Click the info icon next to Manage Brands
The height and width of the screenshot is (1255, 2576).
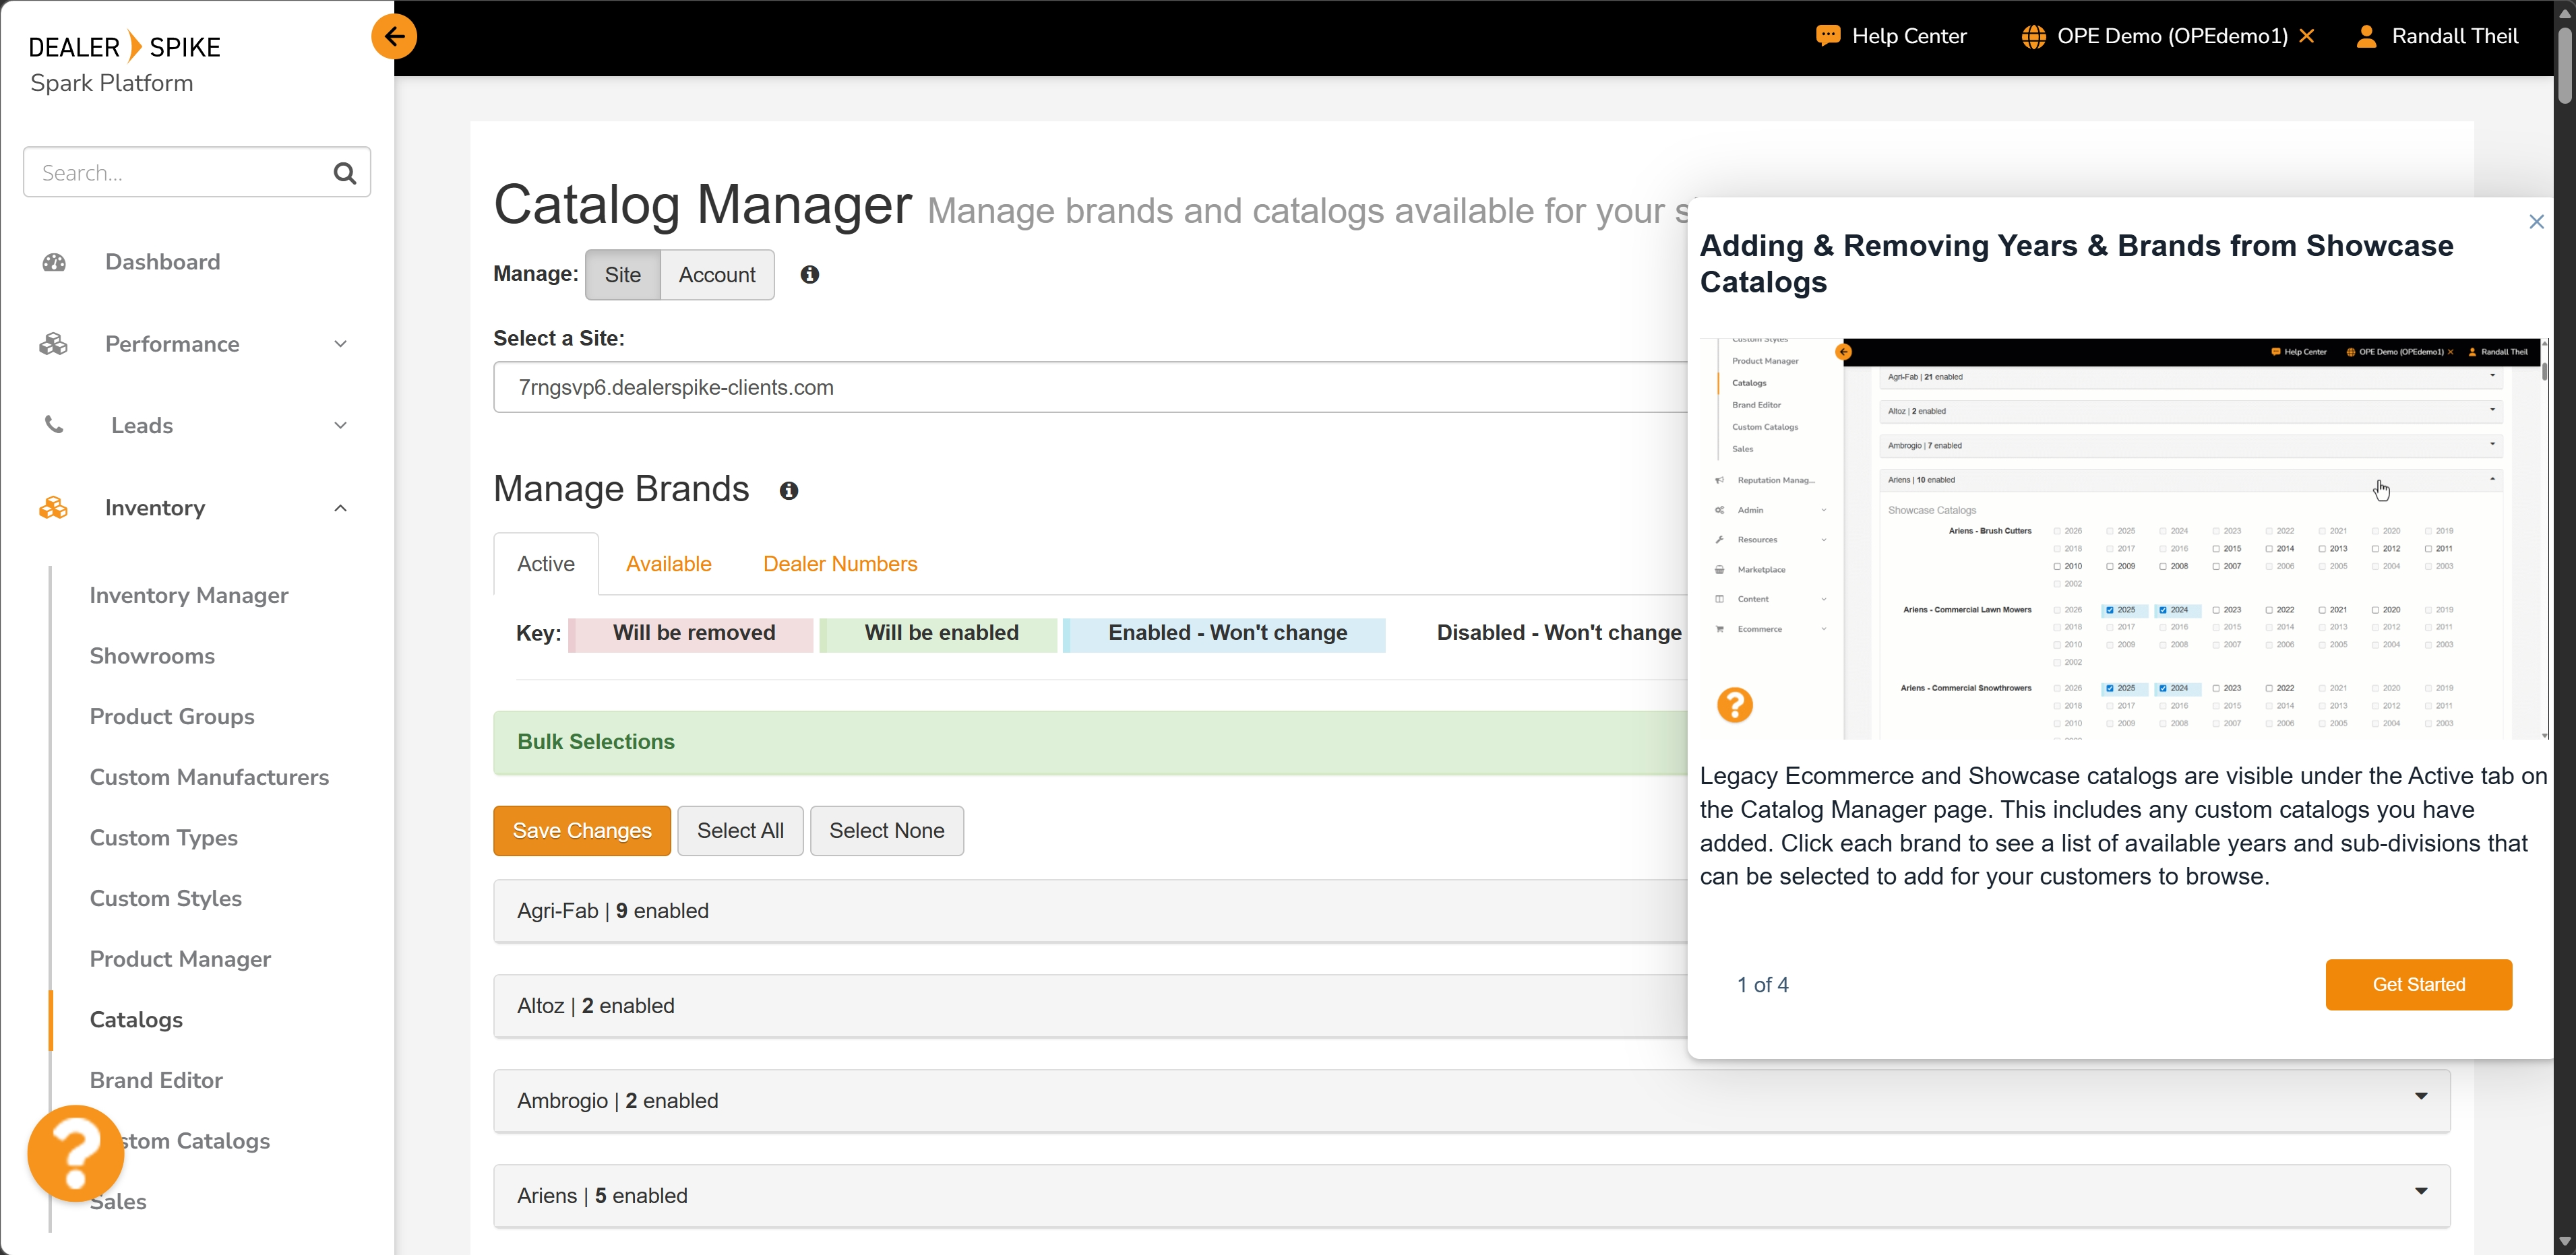coord(789,490)
